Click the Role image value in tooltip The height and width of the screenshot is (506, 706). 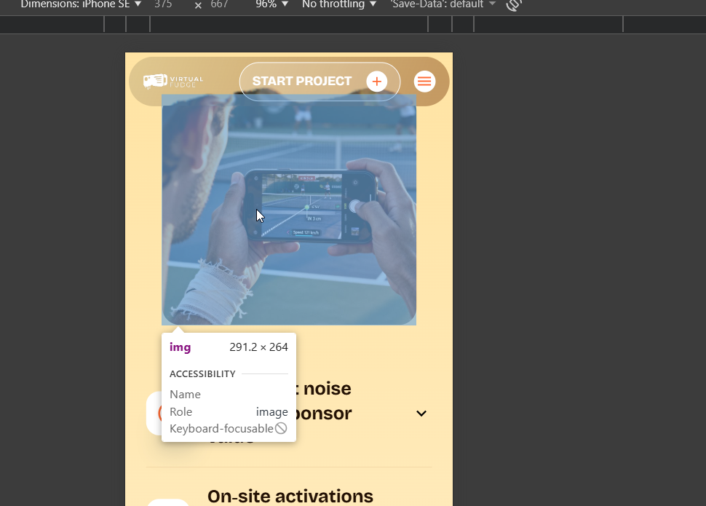272,412
